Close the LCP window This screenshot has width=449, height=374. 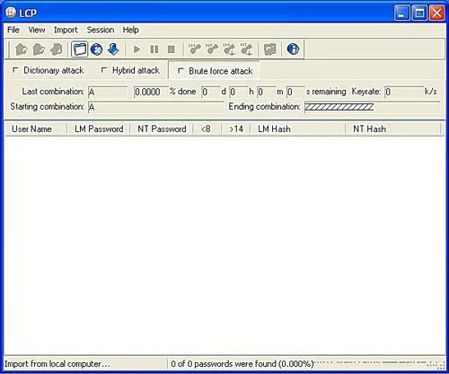(436, 13)
